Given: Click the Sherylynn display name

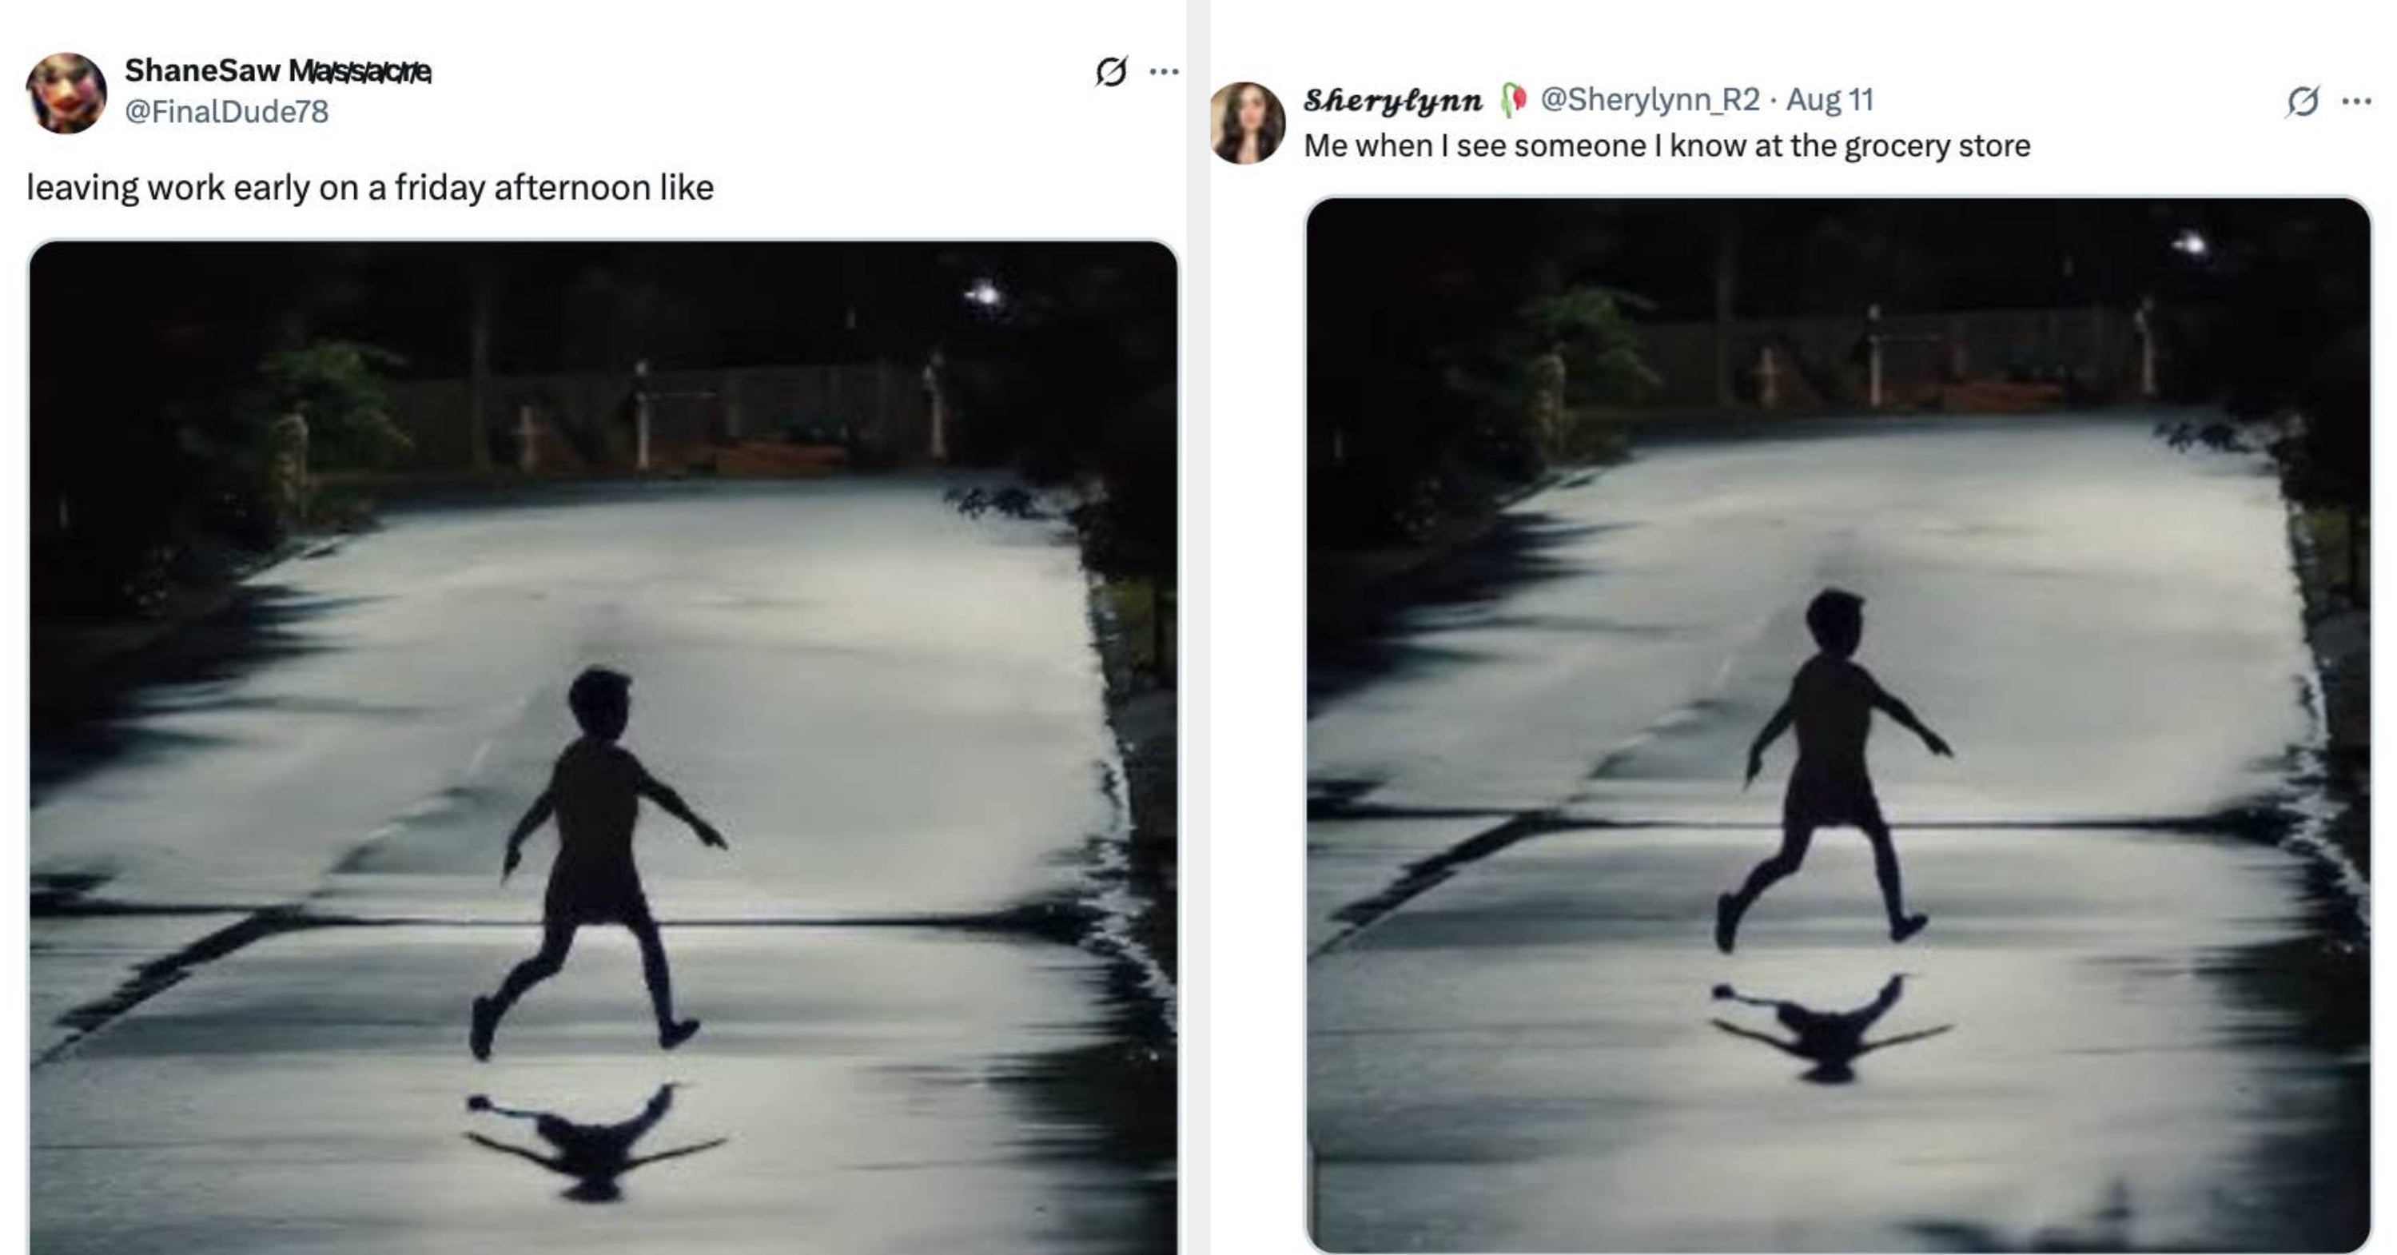Looking at the screenshot, I should click(x=1392, y=100).
